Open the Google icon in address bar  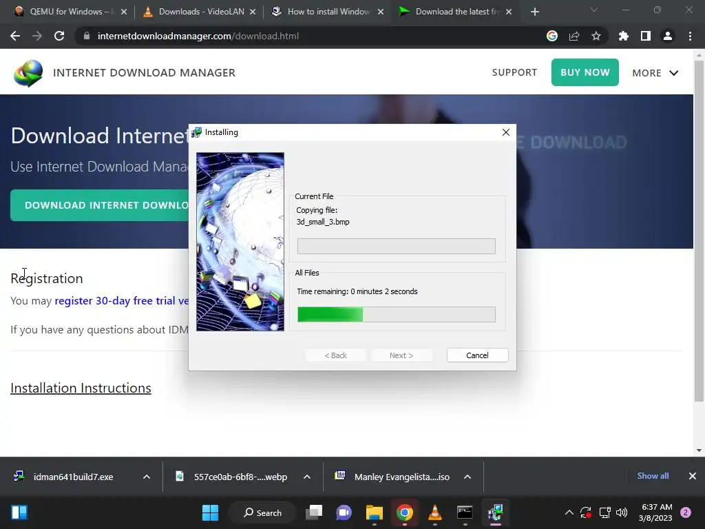552,36
